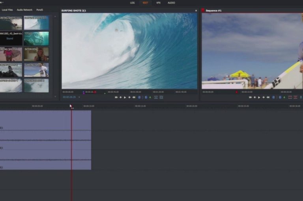This screenshot has height=201, width=303.
Task: Click the red marker on Sequence viewer scrub bar
Action: (237, 92)
